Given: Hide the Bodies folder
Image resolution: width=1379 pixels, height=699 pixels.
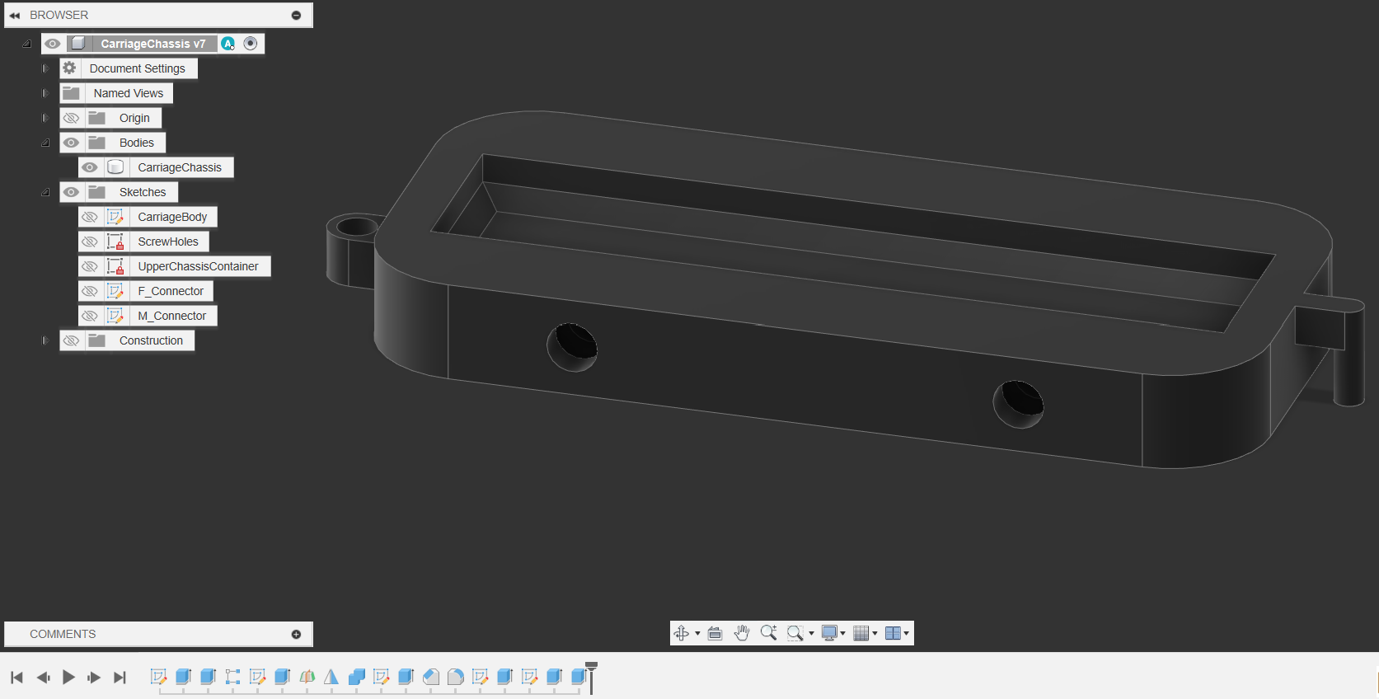Looking at the screenshot, I should pos(72,143).
